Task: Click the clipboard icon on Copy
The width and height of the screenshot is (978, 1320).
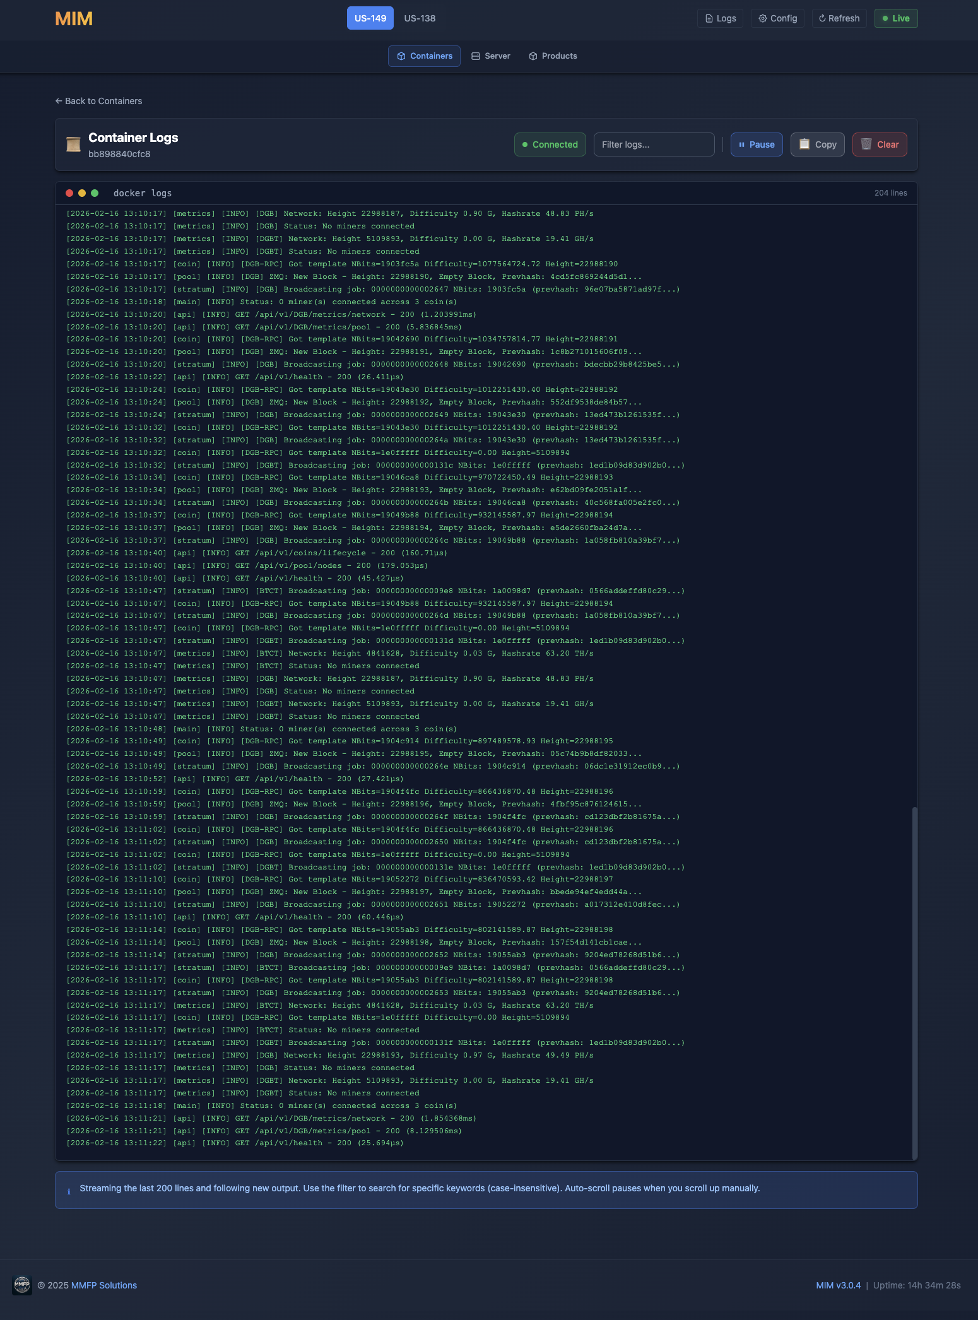Action: [x=804, y=144]
